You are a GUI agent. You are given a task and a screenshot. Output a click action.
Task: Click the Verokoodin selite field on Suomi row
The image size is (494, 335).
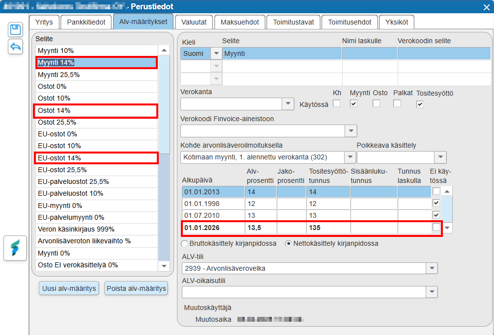point(444,53)
